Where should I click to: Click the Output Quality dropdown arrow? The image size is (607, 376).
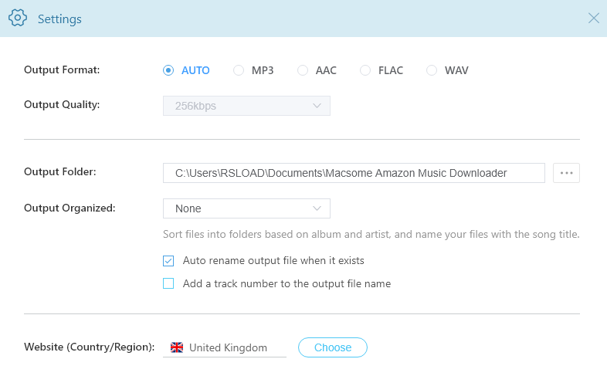317,106
